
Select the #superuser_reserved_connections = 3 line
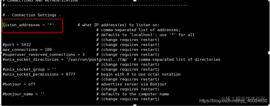pos(44,55)
